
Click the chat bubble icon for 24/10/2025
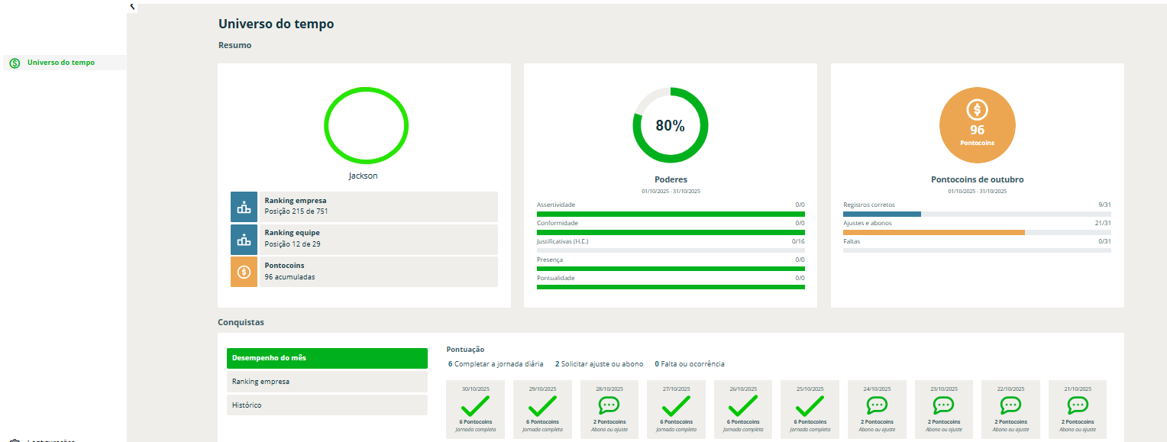[x=877, y=405]
